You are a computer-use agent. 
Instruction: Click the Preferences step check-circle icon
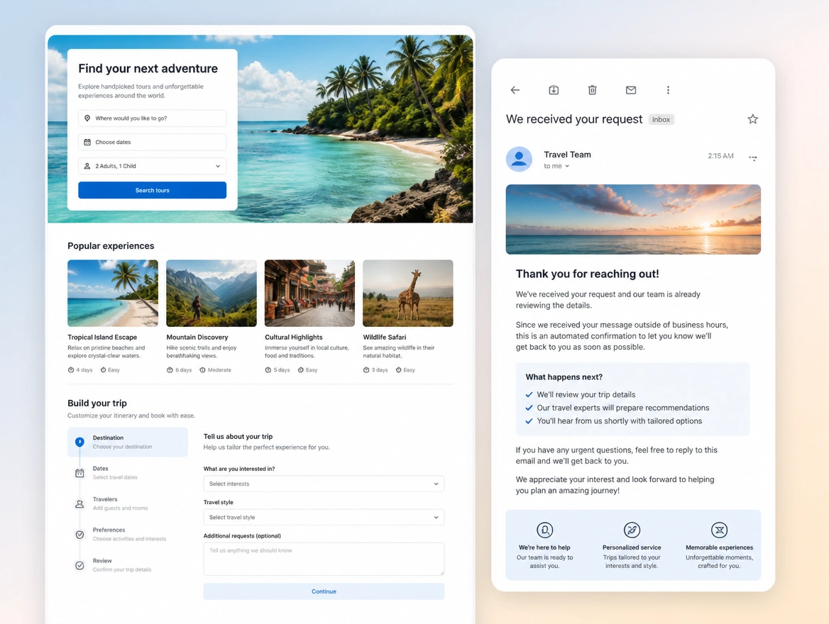click(x=79, y=535)
